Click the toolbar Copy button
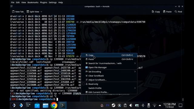This screenshot has height=109, width=194. click(x=156, y=12)
